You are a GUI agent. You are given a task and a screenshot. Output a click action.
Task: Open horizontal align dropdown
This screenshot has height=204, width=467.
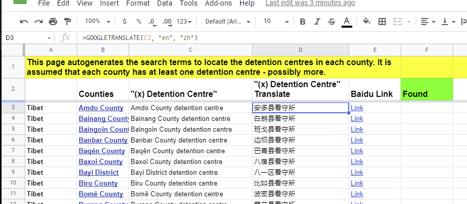(x=428, y=22)
